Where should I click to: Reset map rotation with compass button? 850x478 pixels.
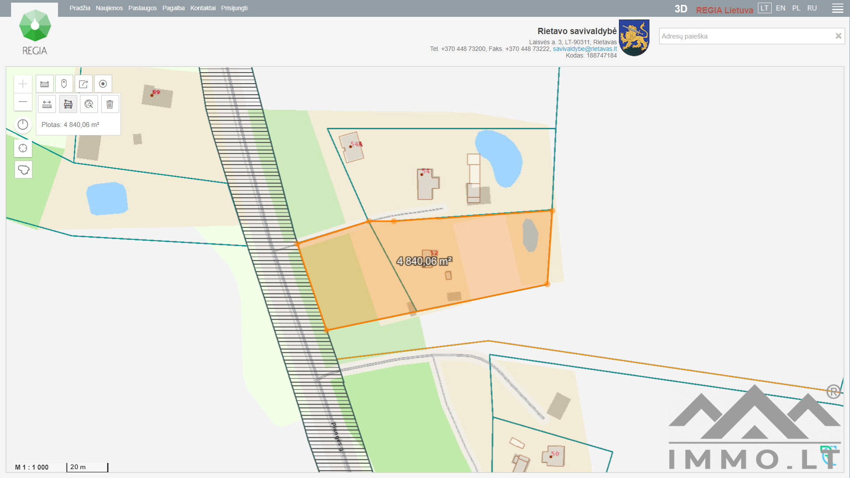click(x=23, y=125)
